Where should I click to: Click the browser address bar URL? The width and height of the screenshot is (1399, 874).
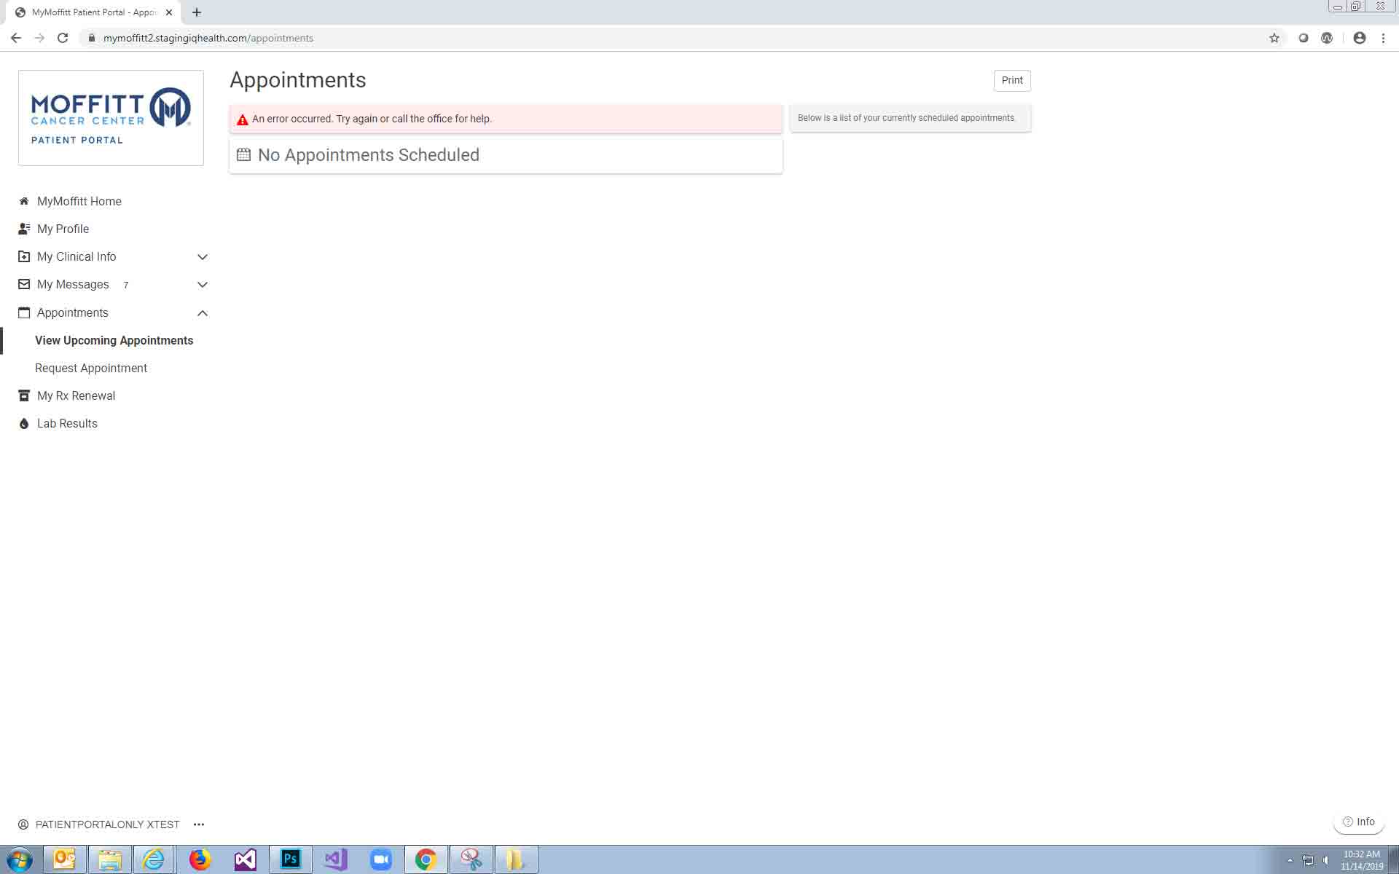click(208, 38)
